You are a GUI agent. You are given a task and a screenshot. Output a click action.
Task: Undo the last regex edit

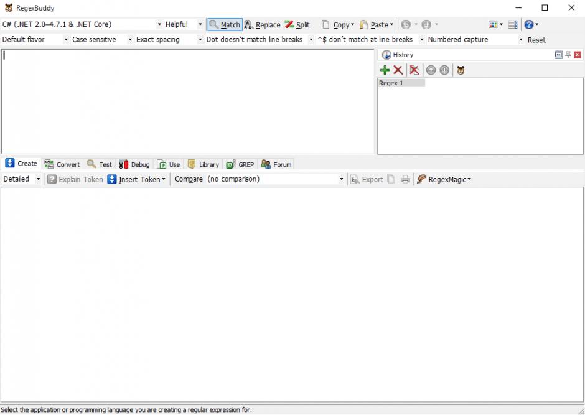406,25
